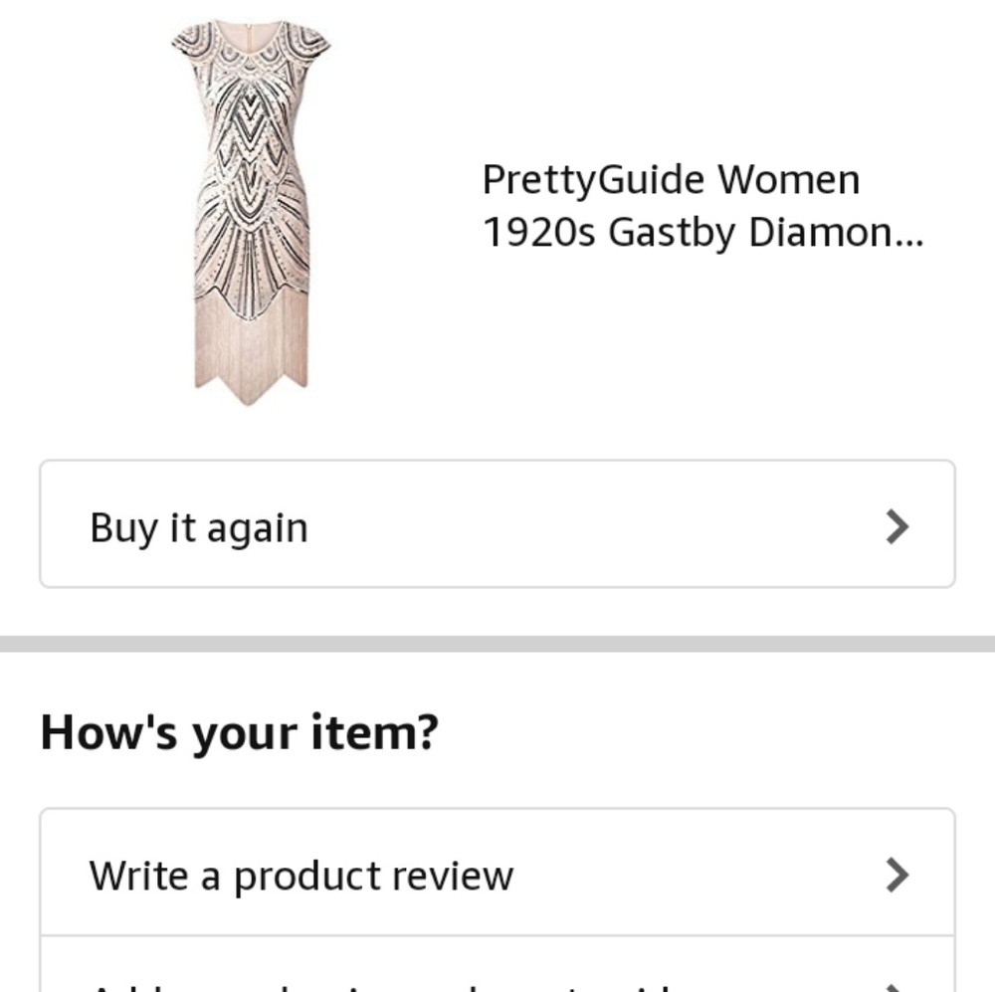
Task: Select the PrettyGuide 1920s dress title
Action: (701, 204)
